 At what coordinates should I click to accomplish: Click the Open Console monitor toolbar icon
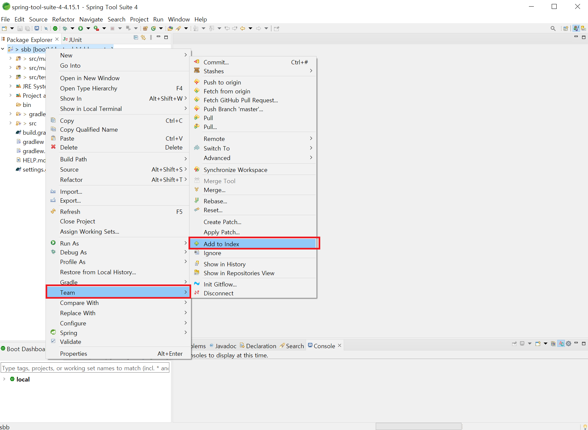[37, 28]
